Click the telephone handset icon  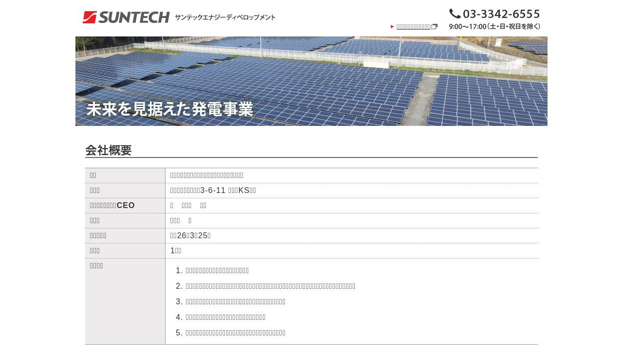pos(455,14)
